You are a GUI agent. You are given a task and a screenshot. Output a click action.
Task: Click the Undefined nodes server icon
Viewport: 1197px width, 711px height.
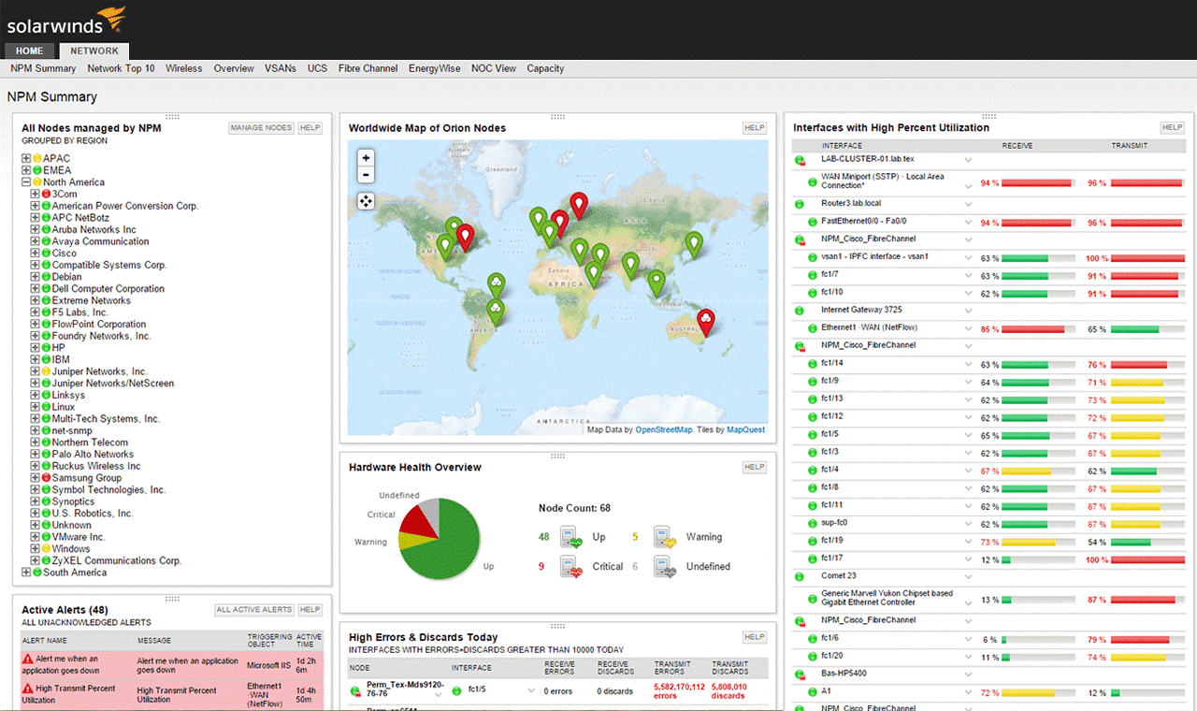[664, 567]
